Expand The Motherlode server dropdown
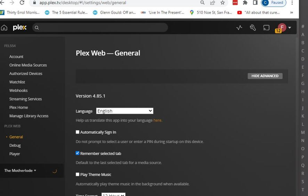The width and height of the screenshot is (308, 196). pos(20,171)
